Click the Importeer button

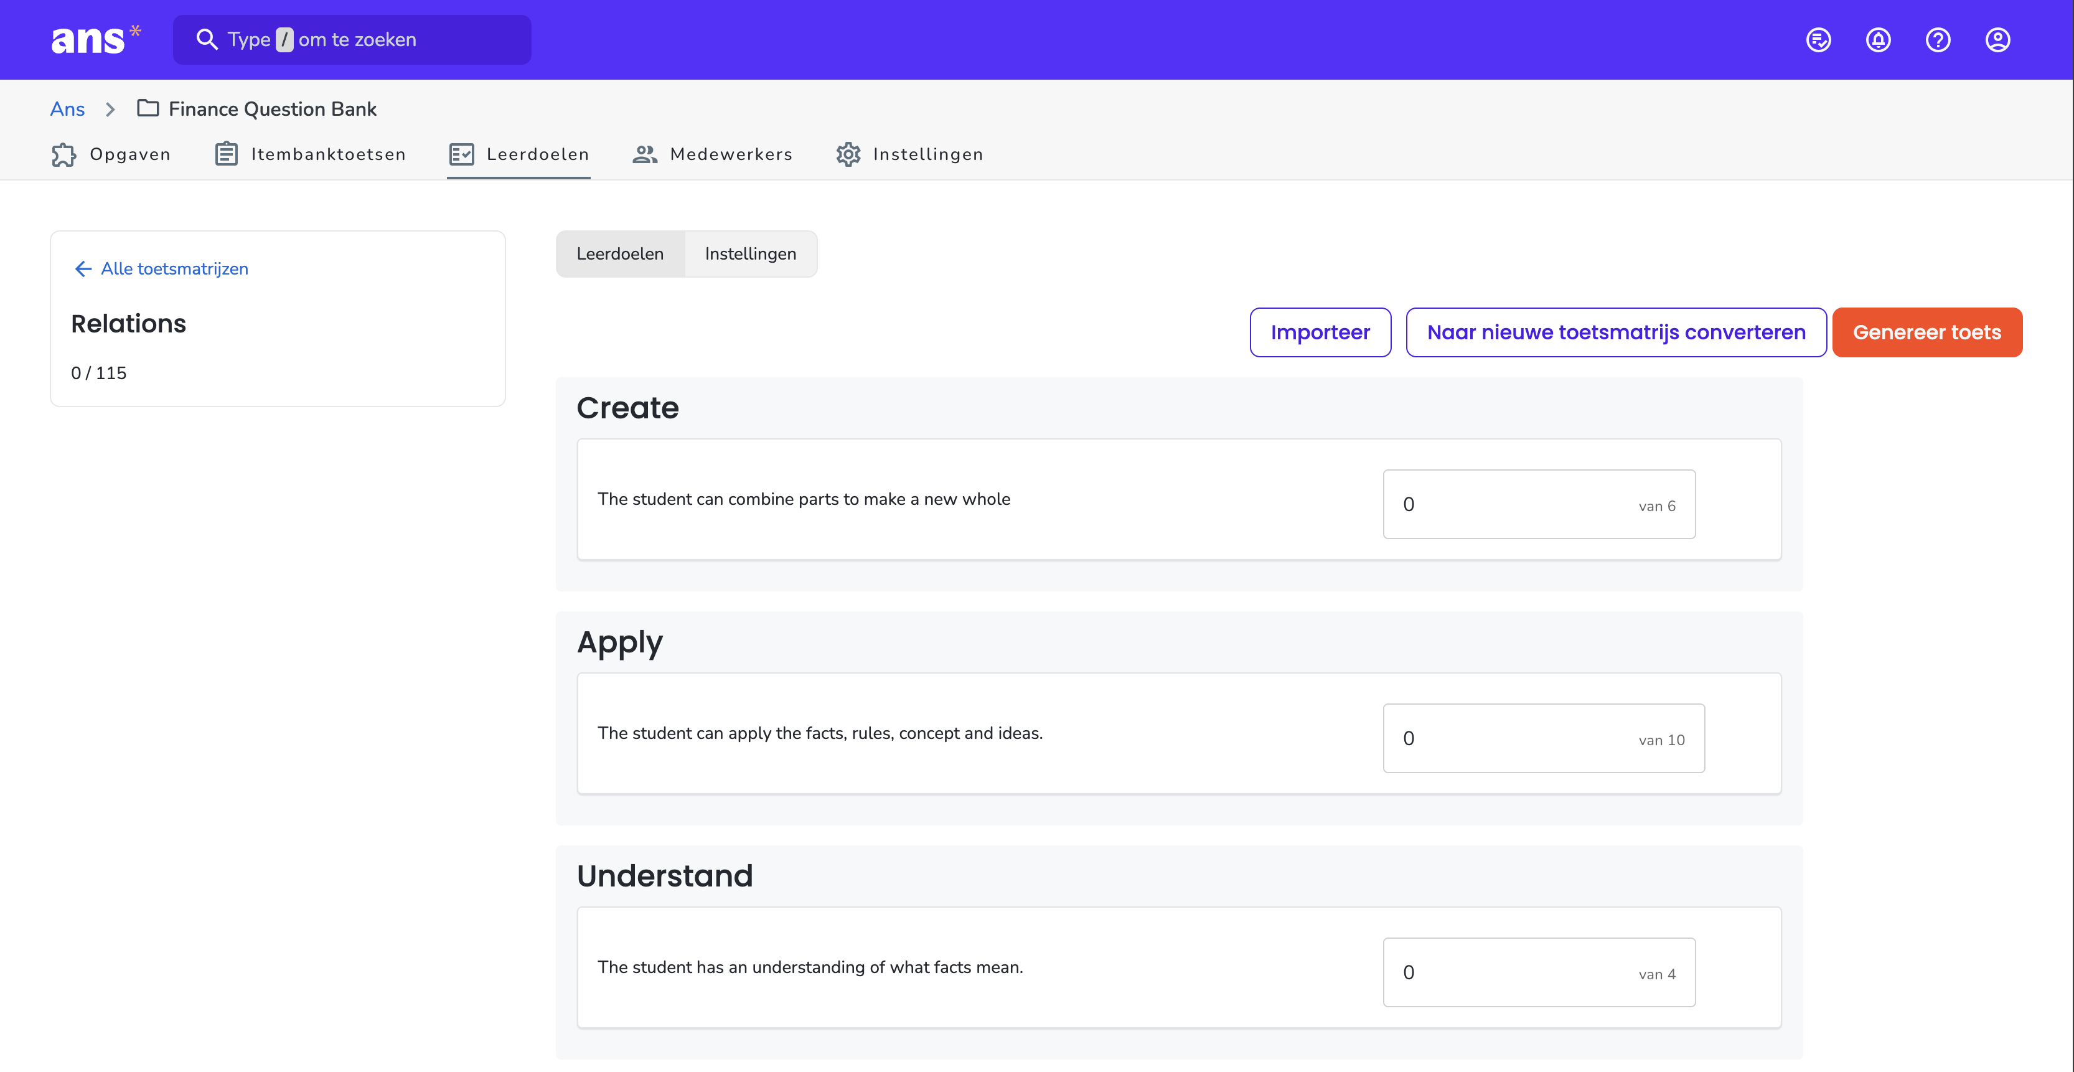tap(1320, 332)
